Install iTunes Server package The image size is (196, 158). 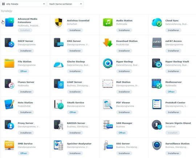coord(26,92)
